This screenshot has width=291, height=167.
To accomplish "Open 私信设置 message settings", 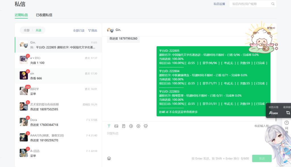I will 219,4.
